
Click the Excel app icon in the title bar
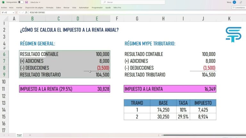click(x=3, y=2)
